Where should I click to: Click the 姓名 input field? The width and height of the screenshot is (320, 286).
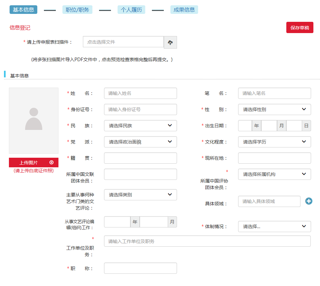[x=140, y=93]
